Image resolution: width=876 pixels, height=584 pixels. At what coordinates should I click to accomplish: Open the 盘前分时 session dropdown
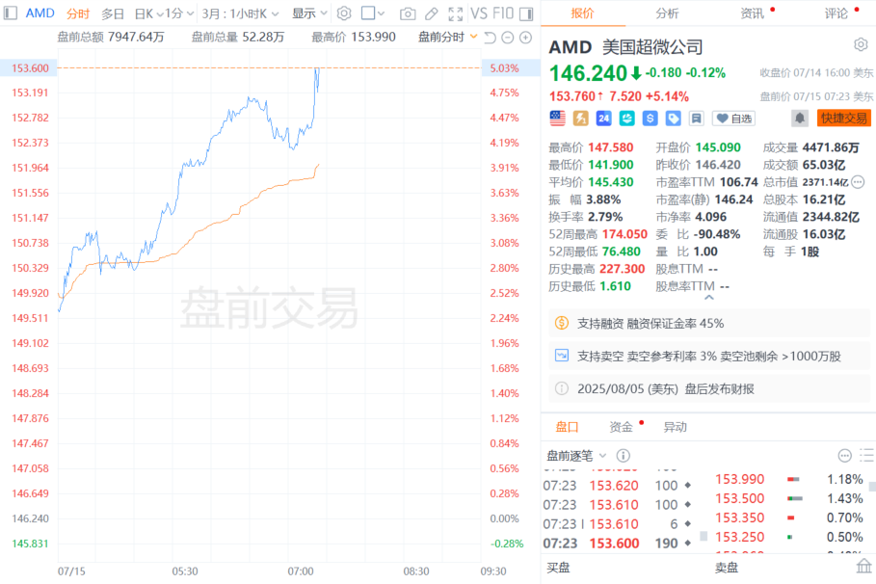pos(448,37)
